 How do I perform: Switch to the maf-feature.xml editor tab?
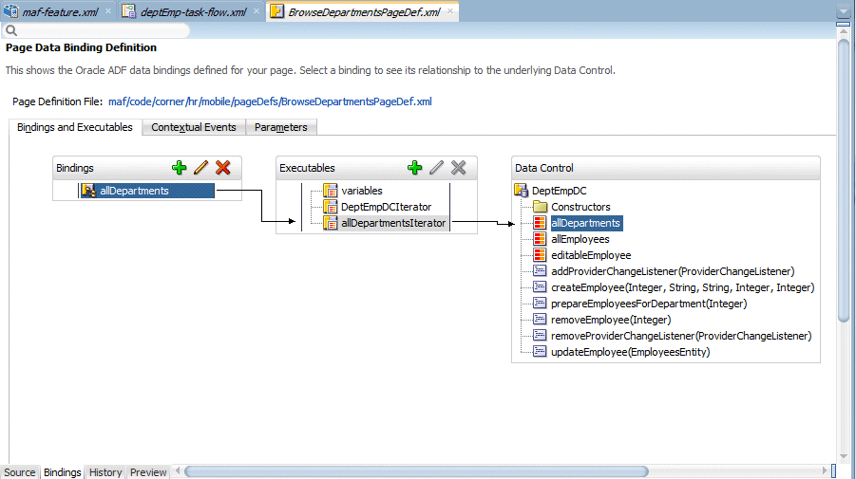pos(60,12)
